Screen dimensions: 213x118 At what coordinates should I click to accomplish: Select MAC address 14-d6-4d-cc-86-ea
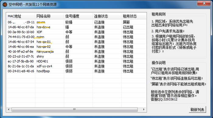click(x=21, y=47)
